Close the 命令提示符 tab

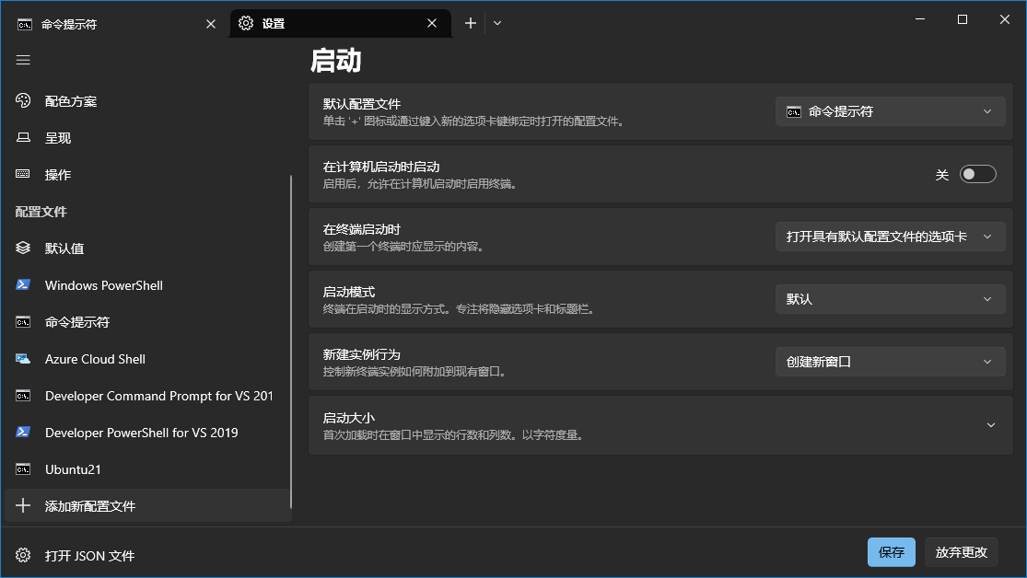point(211,24)
